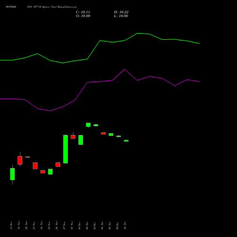
Task: Click the tall green 27 Nov candle
Action: tap(65, 149)
